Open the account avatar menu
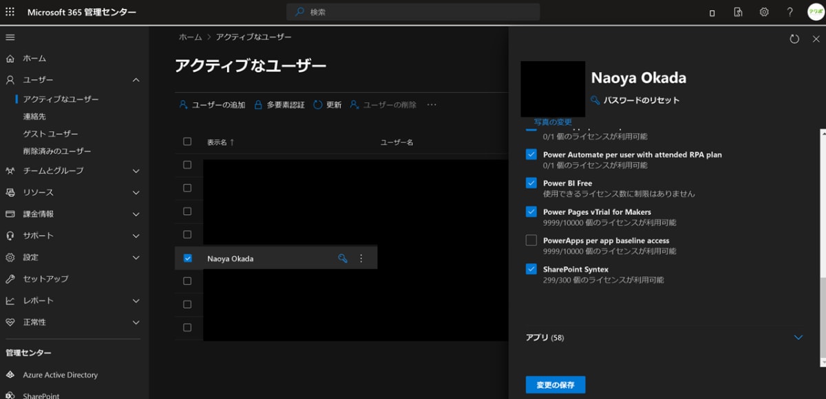The image size is (826, 399). (816, 12)
